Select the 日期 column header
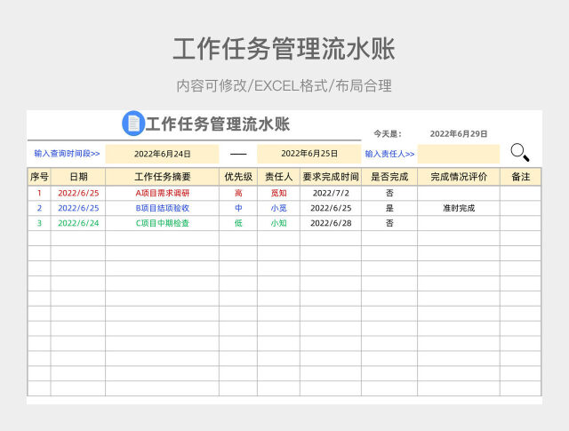Image resolution: width=569 pixels, height=431 pixels. pos(78,177)
